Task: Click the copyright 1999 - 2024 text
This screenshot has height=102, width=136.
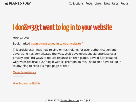Action: (51, 100)
